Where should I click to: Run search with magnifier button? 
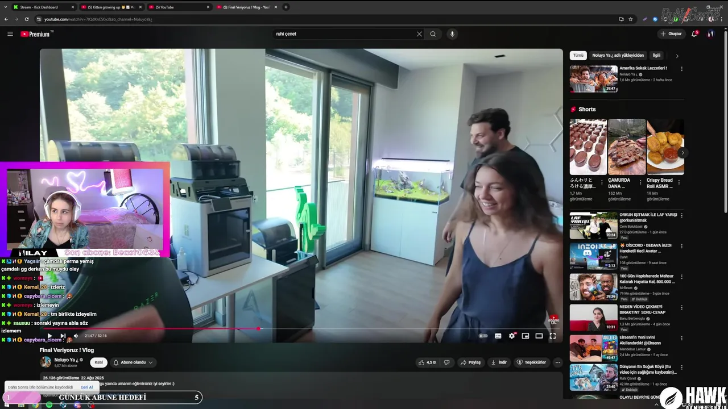[433, 34]
